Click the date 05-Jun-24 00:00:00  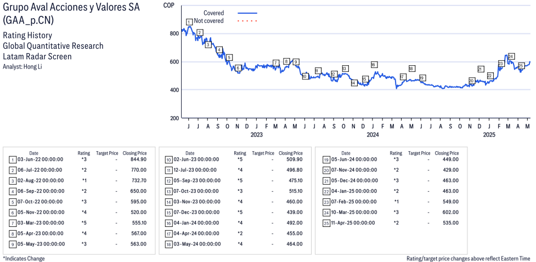[354, 159]
